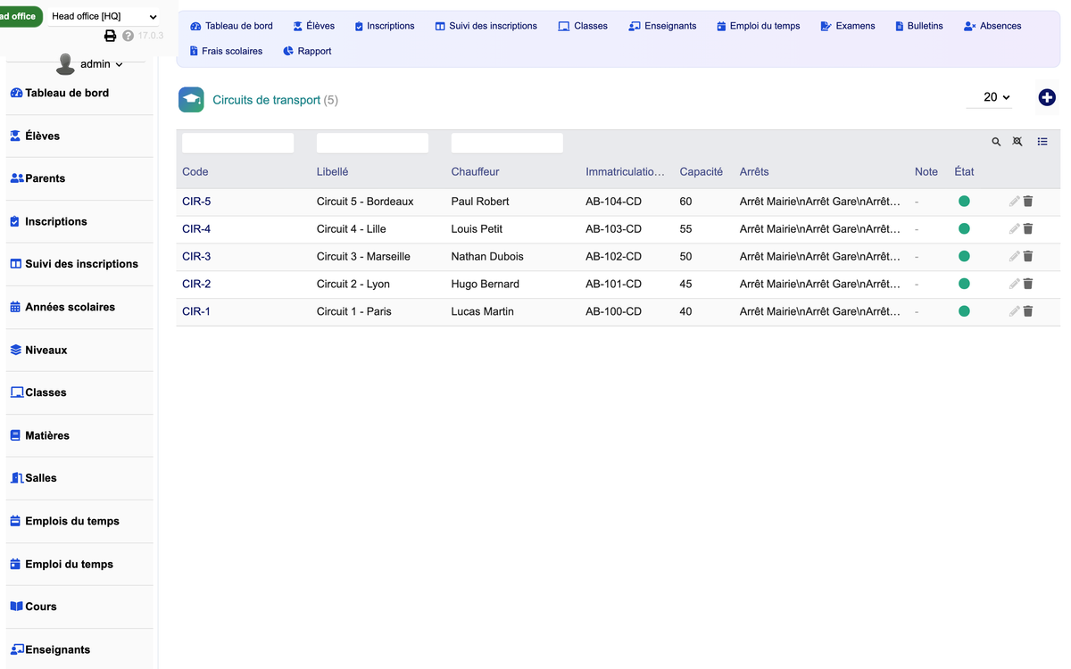Open the help question mark icon
This screenshot has width=1071, height=669.
pyautogui.click(x=128, y=36)
